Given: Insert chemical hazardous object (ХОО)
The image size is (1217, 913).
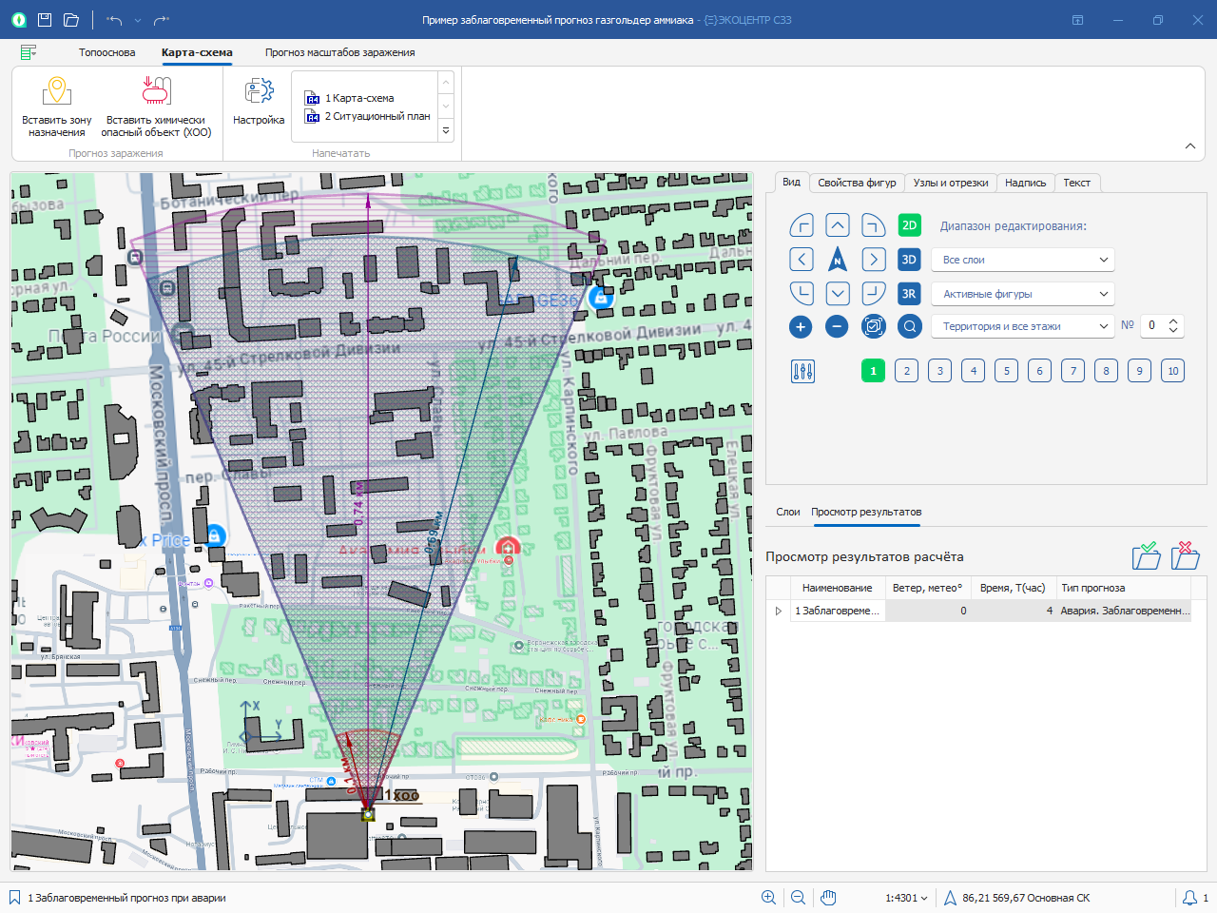Looking at the screenshot, I should tap(156, 107).
